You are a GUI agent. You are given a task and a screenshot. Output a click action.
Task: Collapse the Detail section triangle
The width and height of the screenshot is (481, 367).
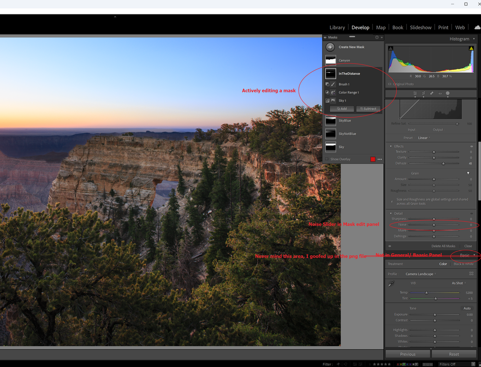[390, 214]
